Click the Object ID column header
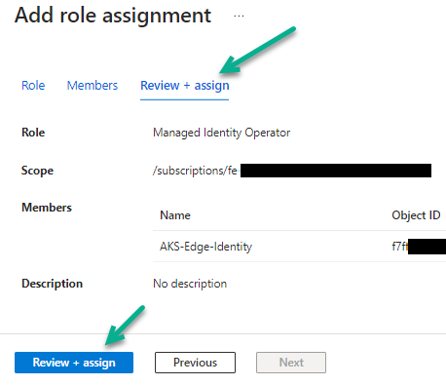 tap(416, 215)
